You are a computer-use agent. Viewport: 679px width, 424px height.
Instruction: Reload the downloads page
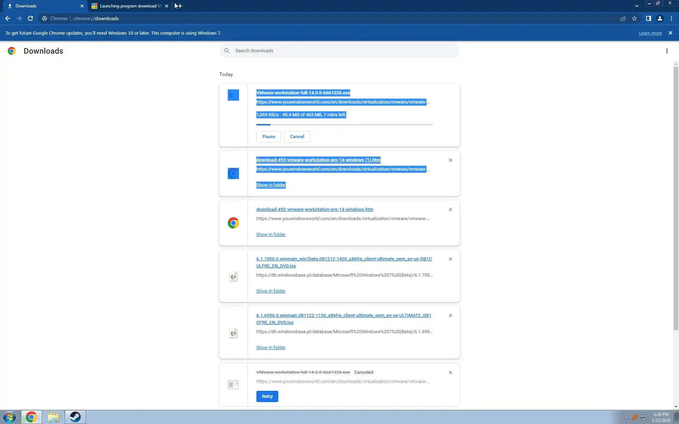30,18
